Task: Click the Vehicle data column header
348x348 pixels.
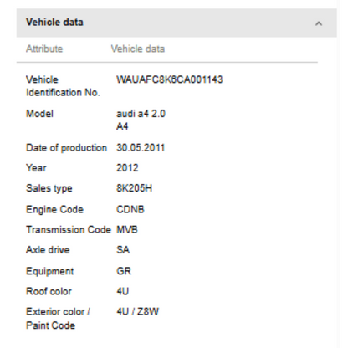Action: point(138,49)
